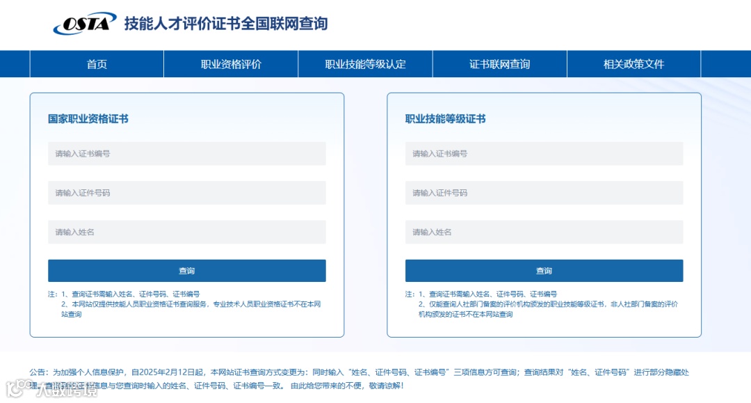Image resolution: width=751 pixels, height=403 pixels.
Task: Click the site title 技能人才评价证书全国联网查询
Action: [226, 24]
